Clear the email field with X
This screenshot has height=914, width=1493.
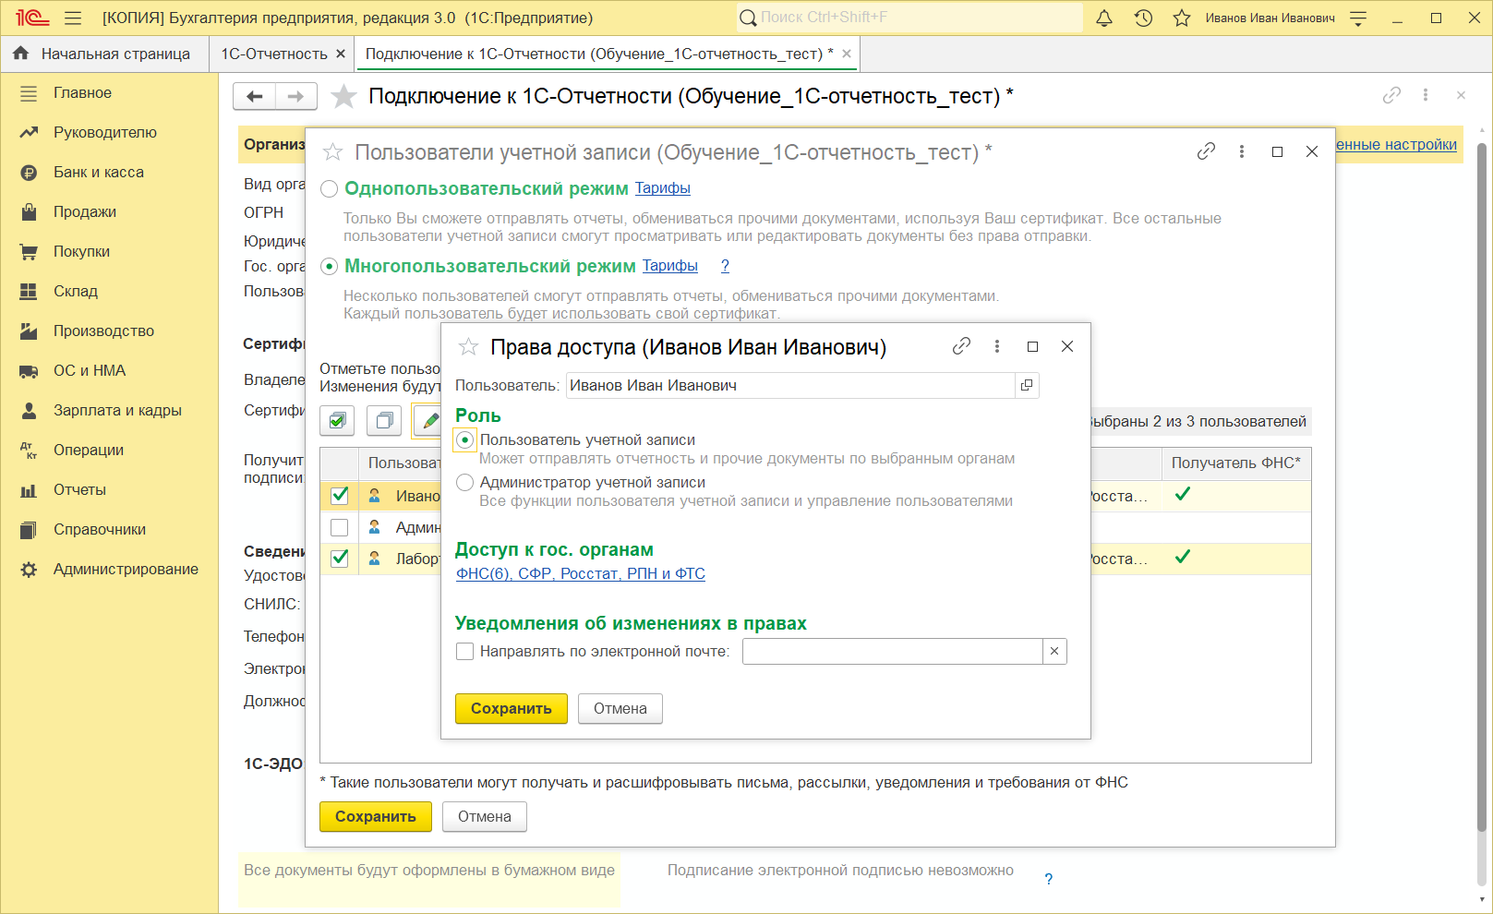point(1054,651)
